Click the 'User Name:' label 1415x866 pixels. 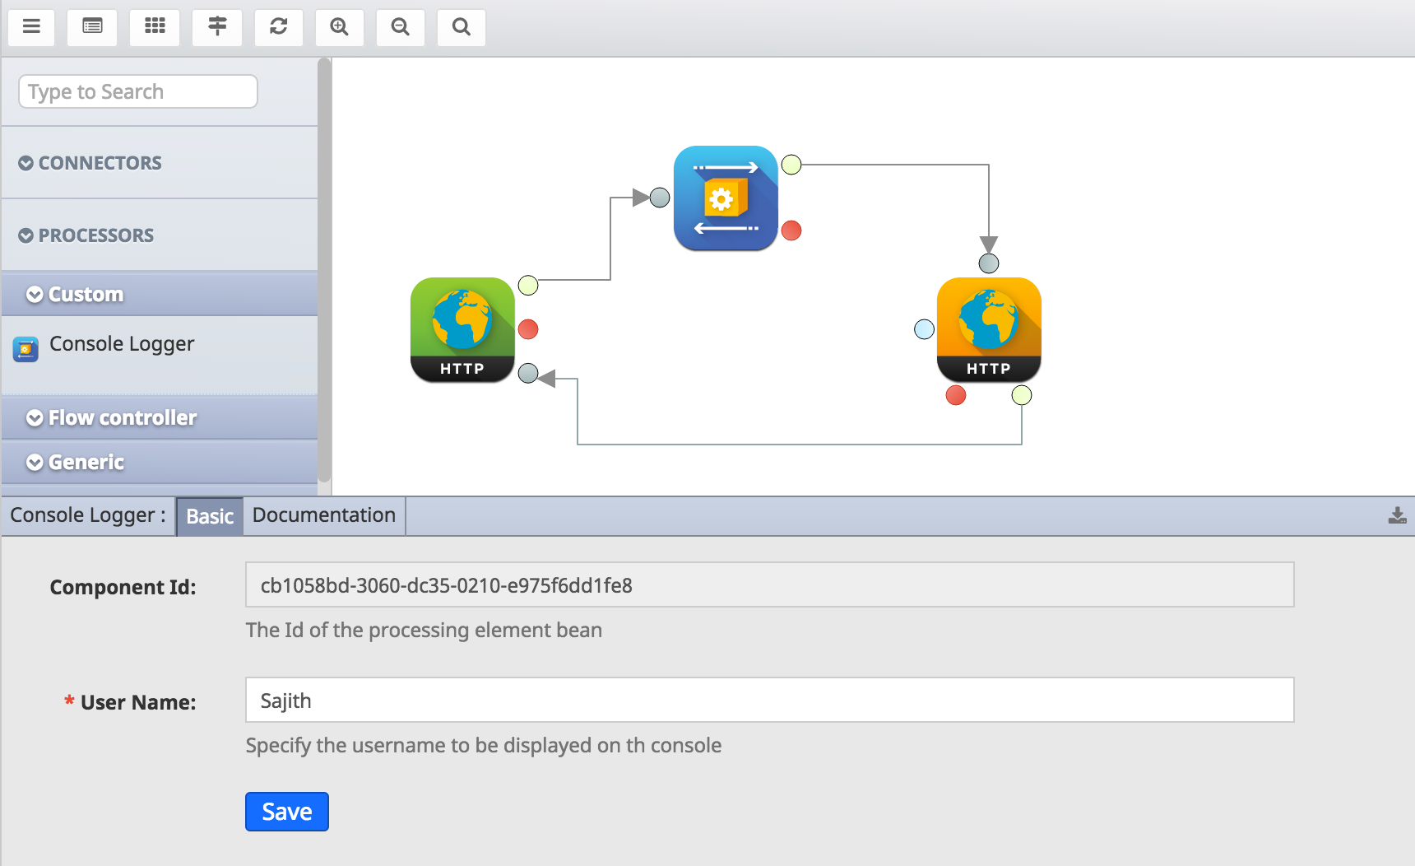click(x=138, y=702)
